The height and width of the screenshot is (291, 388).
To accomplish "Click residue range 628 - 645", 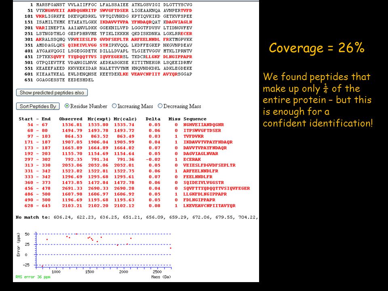I will coord(37,206).
